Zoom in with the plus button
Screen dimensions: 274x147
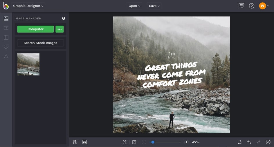(186, 142)
